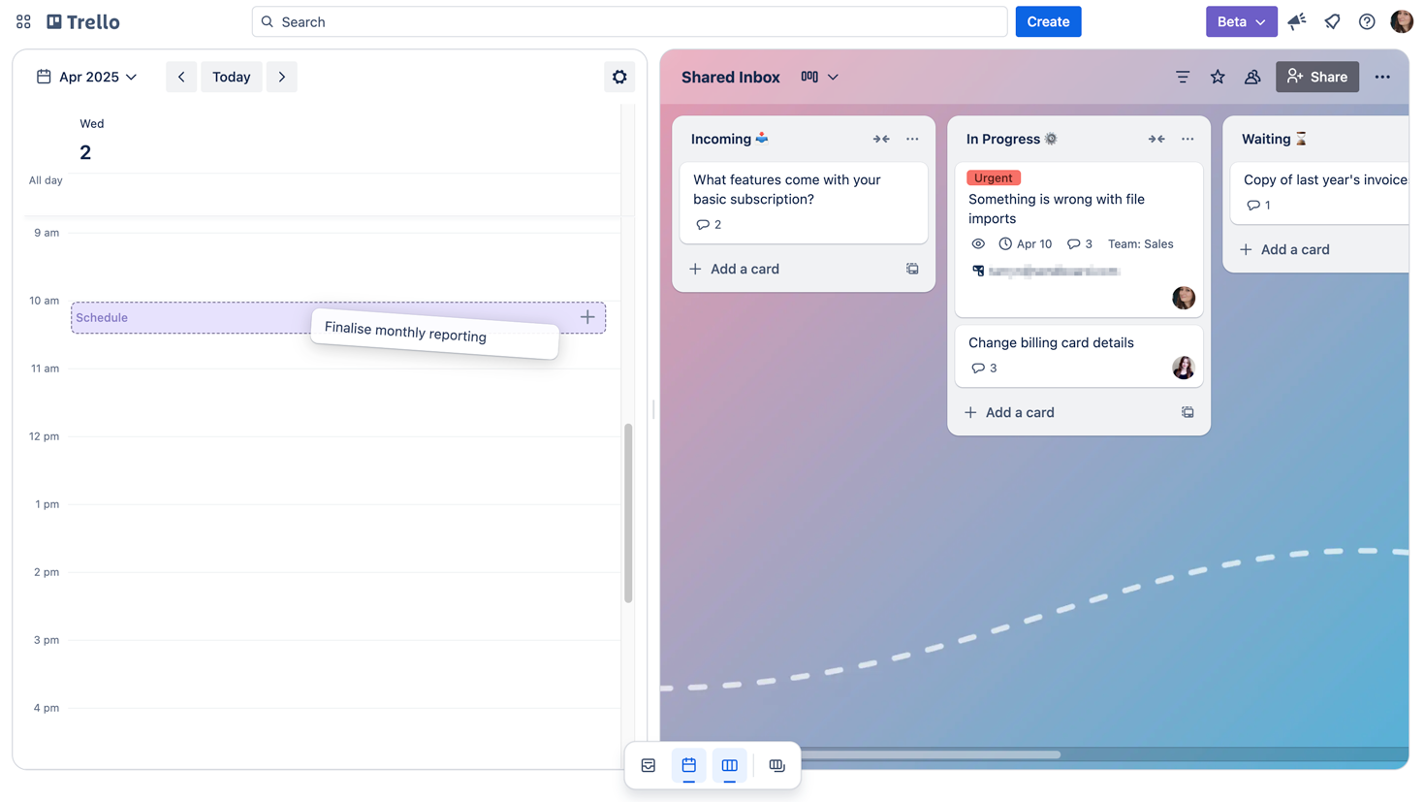Open the Trello apps grid icon
The width and height of the screenshot is (1425, 802).
pos(22,21)
